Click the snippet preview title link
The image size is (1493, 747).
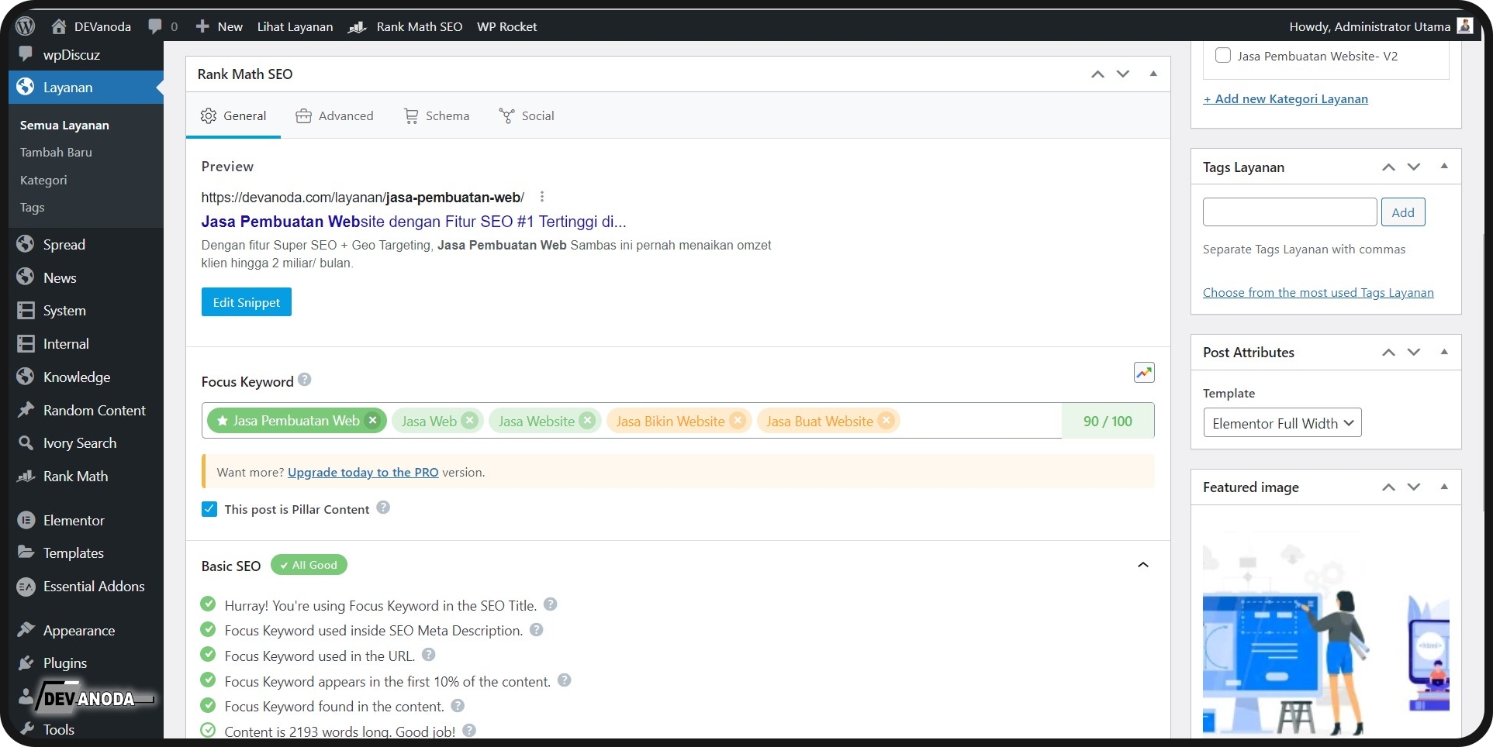tap(413, 222)
